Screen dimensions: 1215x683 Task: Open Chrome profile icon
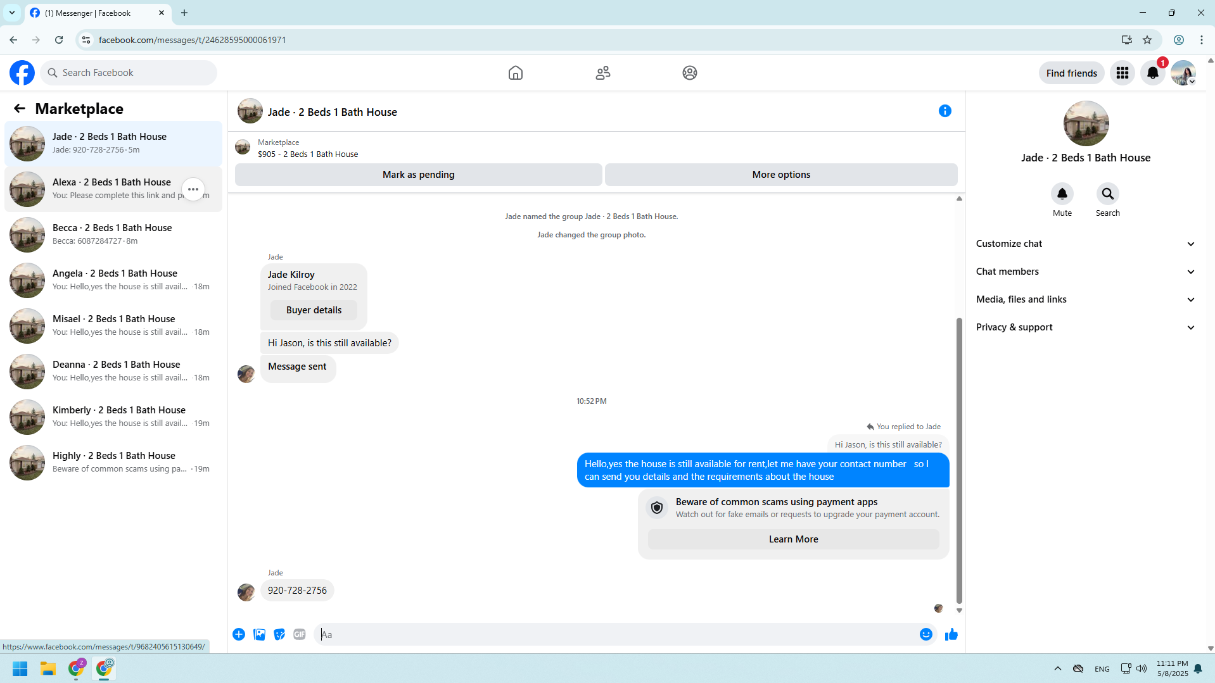[1179, 40]
